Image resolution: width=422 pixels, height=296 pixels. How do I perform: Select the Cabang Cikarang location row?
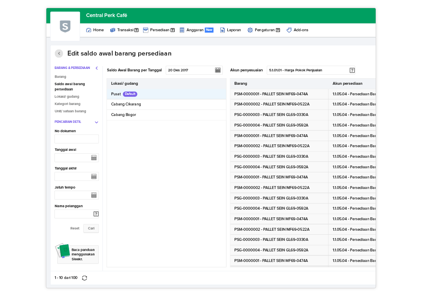[166, 104]
